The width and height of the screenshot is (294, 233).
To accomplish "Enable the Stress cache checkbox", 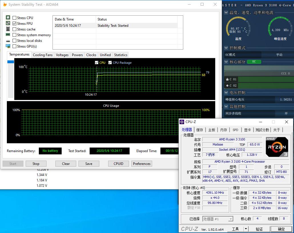I will point(14,29).
